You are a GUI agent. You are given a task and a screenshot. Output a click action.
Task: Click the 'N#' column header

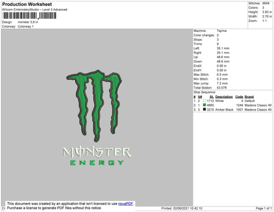click(x=200, y=97)
